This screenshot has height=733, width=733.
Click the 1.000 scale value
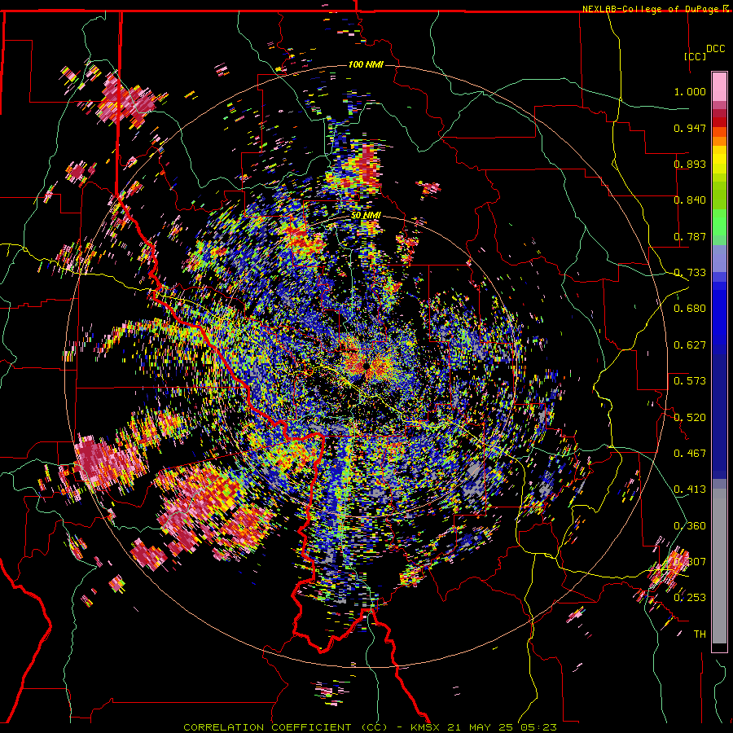[x=690, y=91]
